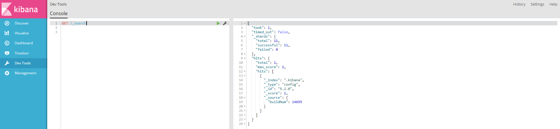Go to Timelion page
Viewport: 560px width, 129px height.
click(x=23, y=53)
